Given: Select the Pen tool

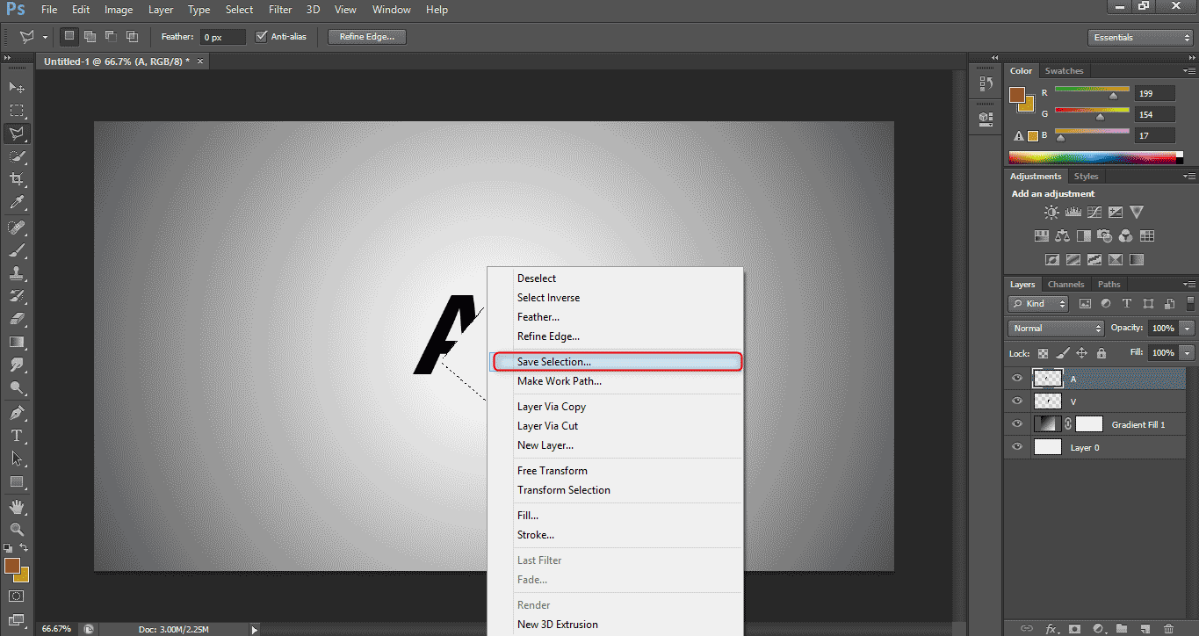Looking at the screenshot, I should click(x=17, y=413).
